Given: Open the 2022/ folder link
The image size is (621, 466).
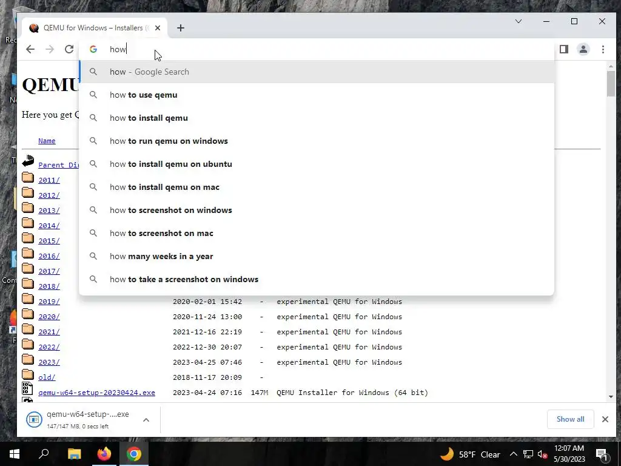Looking at the screenshot, I should 49,347.
